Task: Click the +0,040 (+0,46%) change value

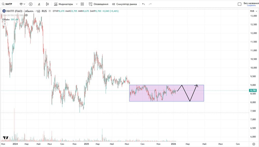Action: pyautogui.click(x=110, y=11)
